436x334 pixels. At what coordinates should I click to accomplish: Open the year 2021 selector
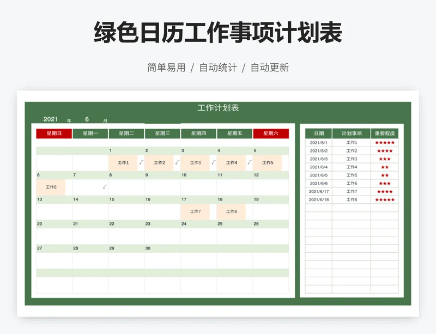(51, 119)
